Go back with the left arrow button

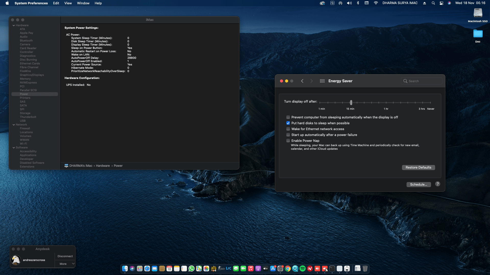coord(302,81)
